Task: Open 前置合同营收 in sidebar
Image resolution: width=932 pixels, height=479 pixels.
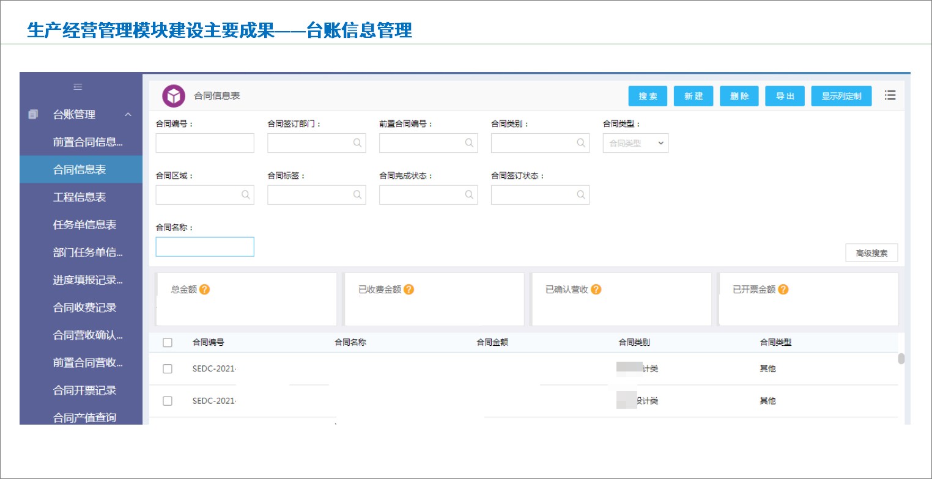Action: 81,362
